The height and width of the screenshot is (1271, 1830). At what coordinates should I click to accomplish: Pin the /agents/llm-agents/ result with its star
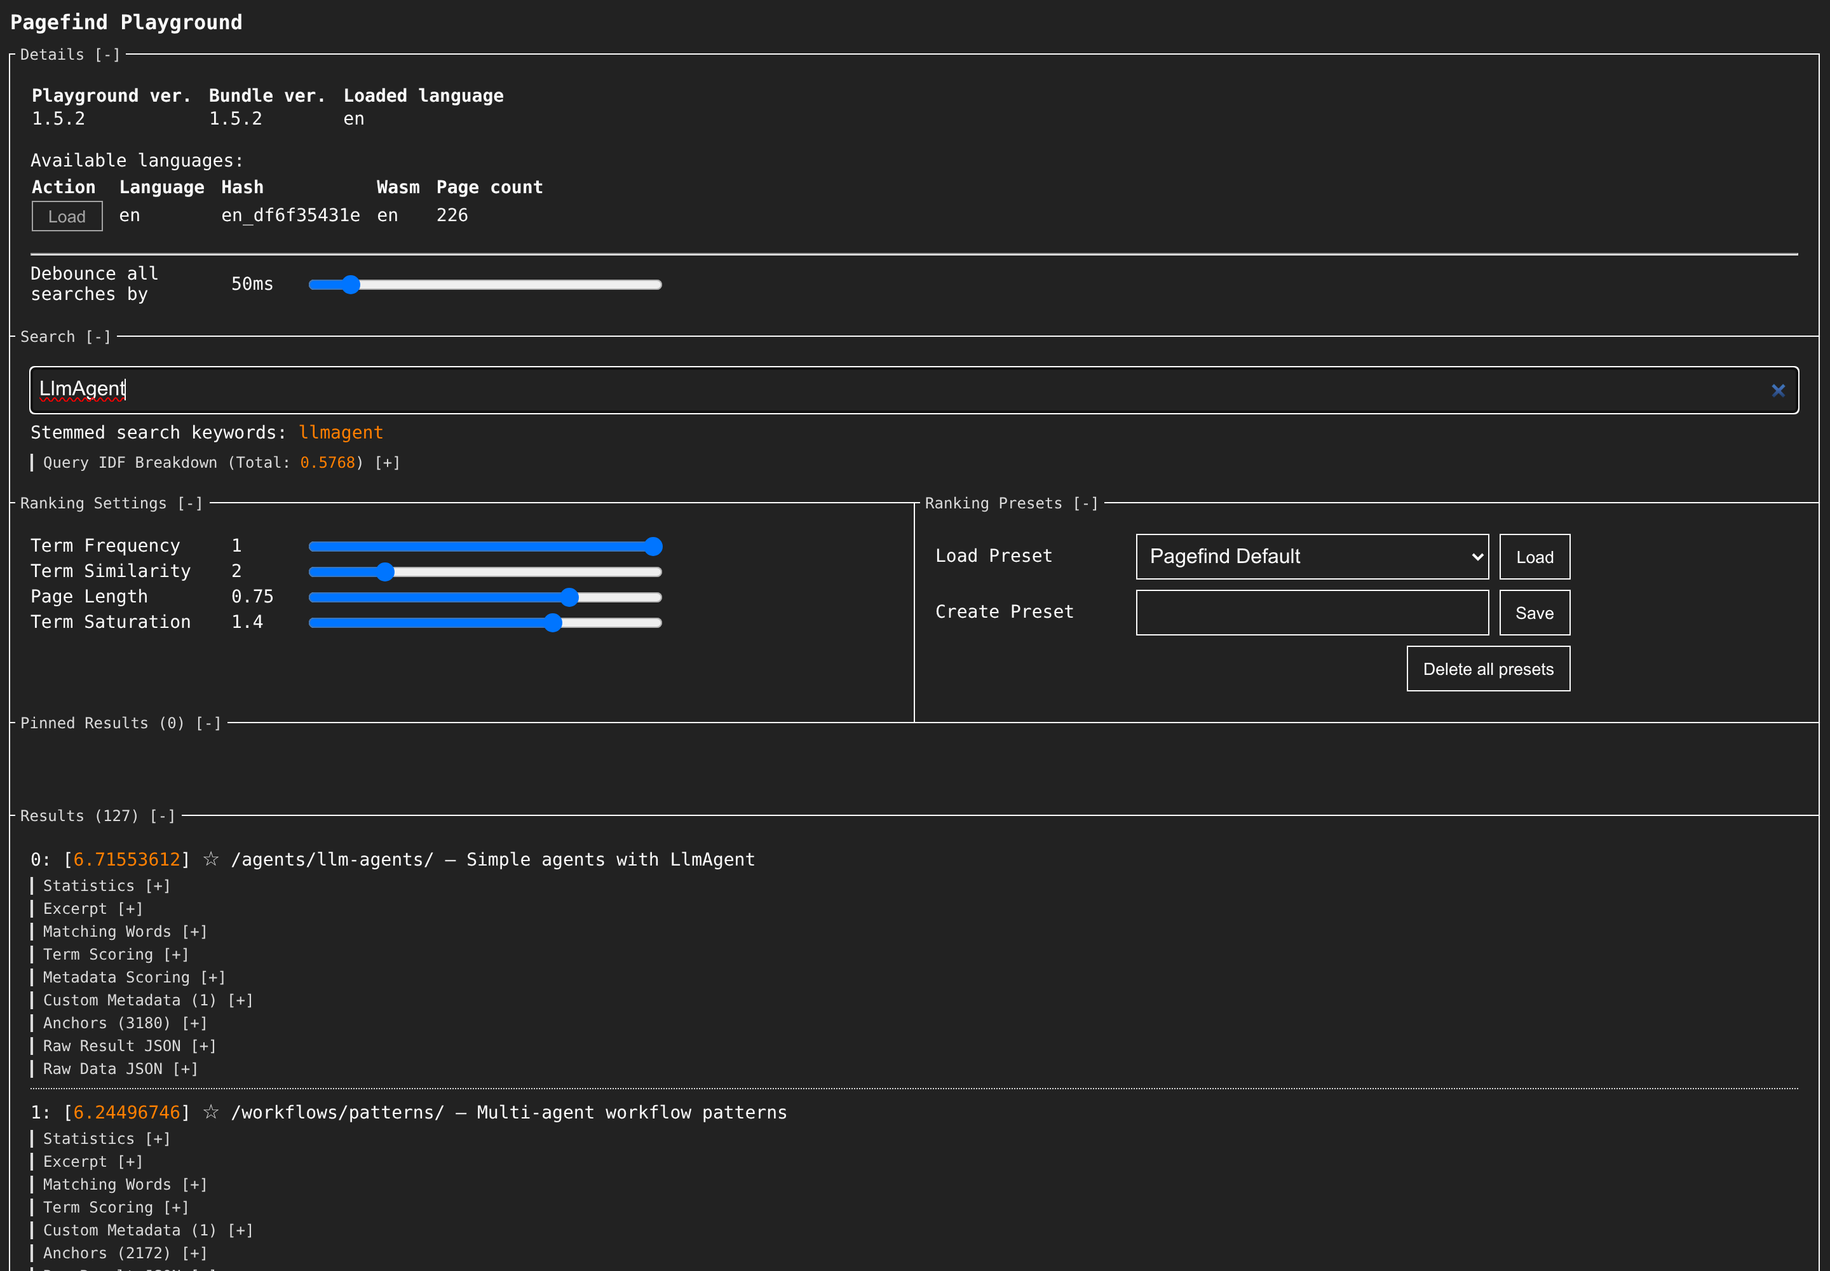211,859
